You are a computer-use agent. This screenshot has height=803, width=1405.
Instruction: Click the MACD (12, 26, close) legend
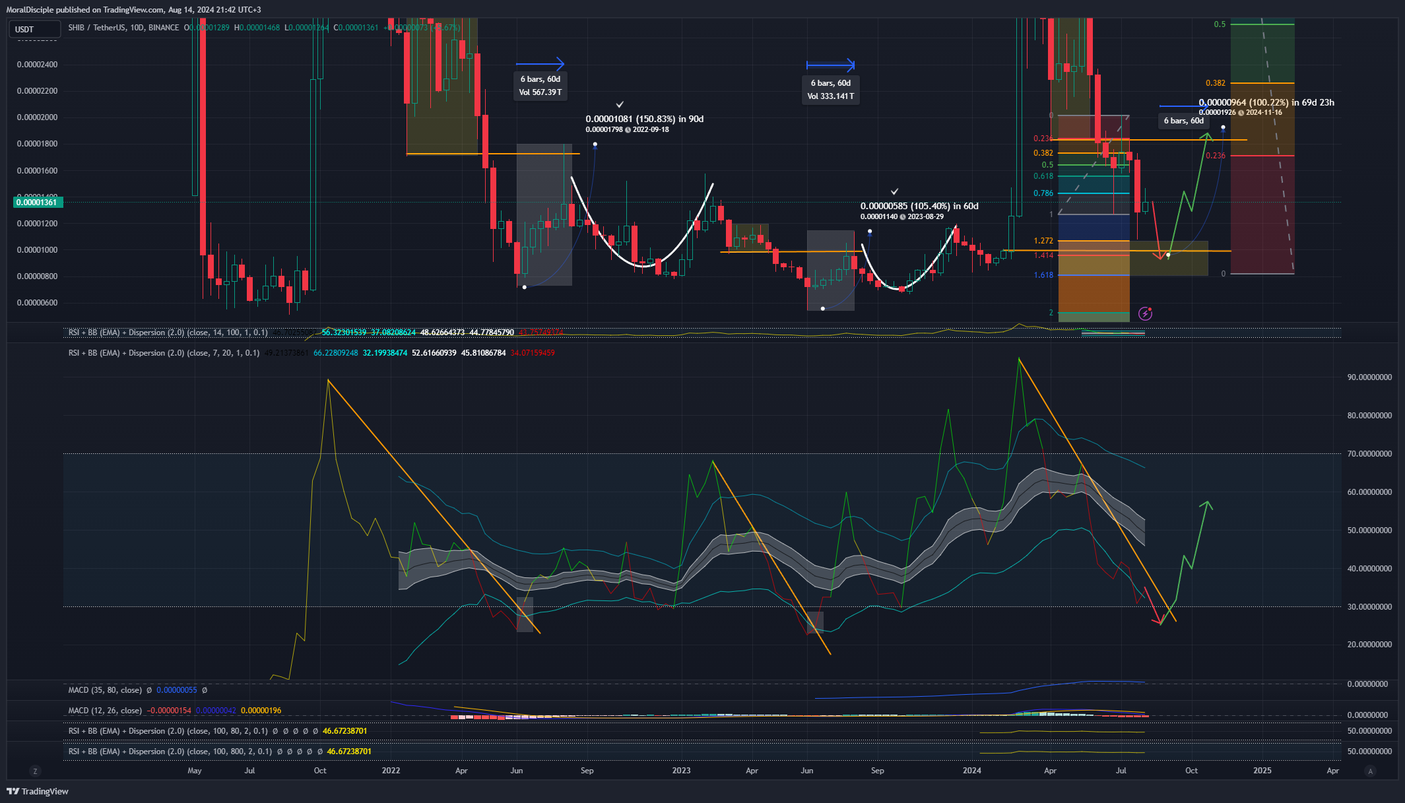click(x=105, y=711)
